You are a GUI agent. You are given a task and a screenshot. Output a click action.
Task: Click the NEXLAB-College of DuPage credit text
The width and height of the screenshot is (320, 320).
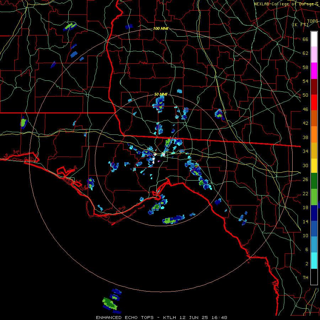point(286,4)
